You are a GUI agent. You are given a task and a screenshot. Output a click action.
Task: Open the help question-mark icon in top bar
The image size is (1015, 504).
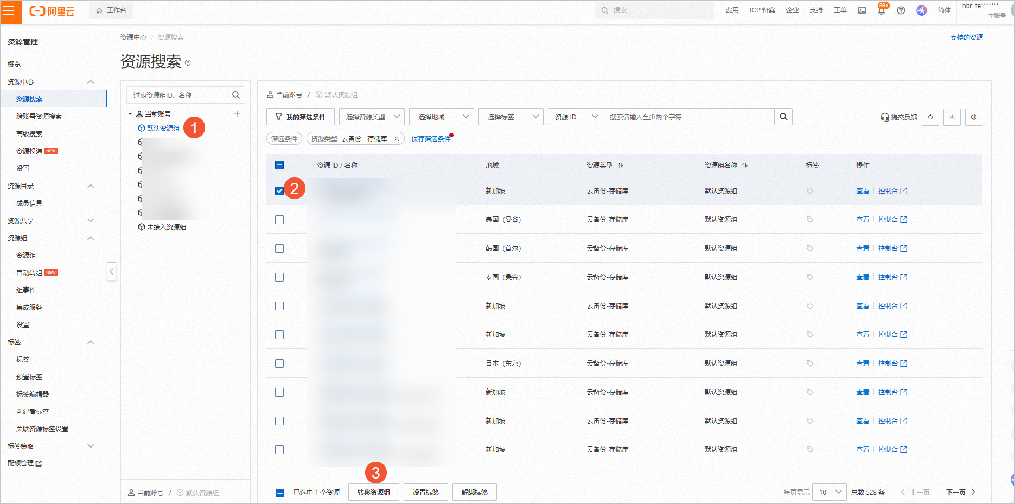(901, 10)
